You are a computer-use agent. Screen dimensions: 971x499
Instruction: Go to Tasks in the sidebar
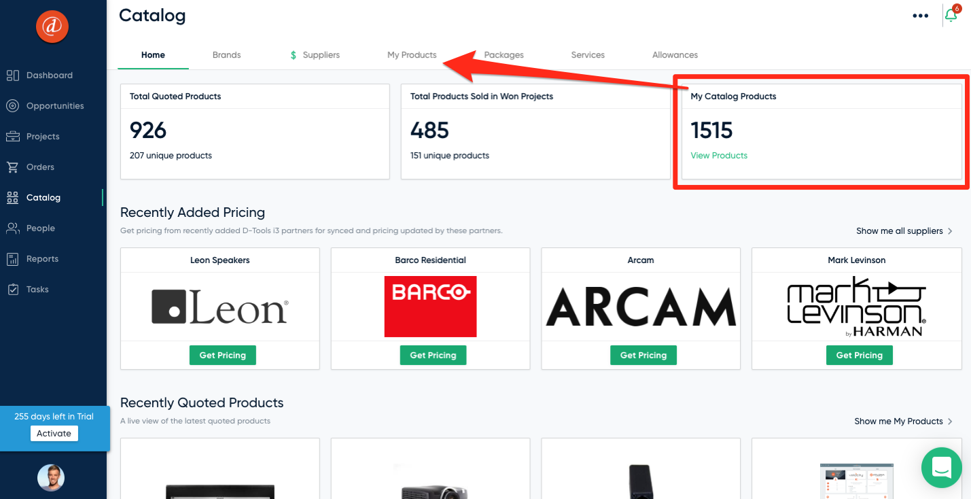[37, 290]
